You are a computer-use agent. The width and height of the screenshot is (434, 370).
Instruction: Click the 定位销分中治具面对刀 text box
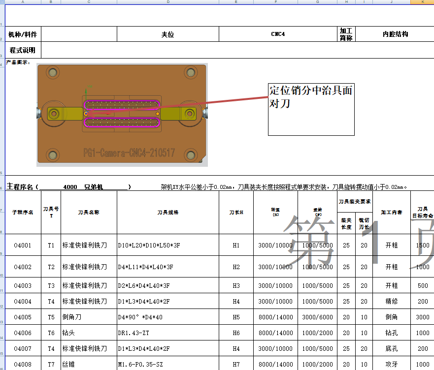(x=310, y=109)
